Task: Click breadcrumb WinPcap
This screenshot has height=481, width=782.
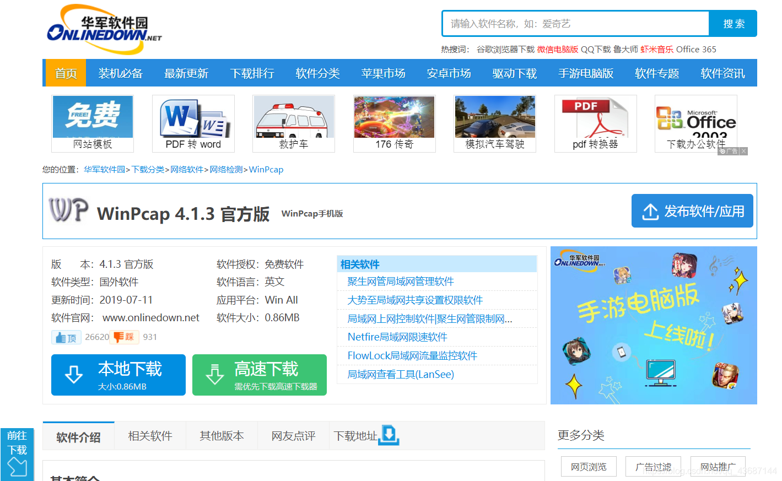Action: pos(266,170)
